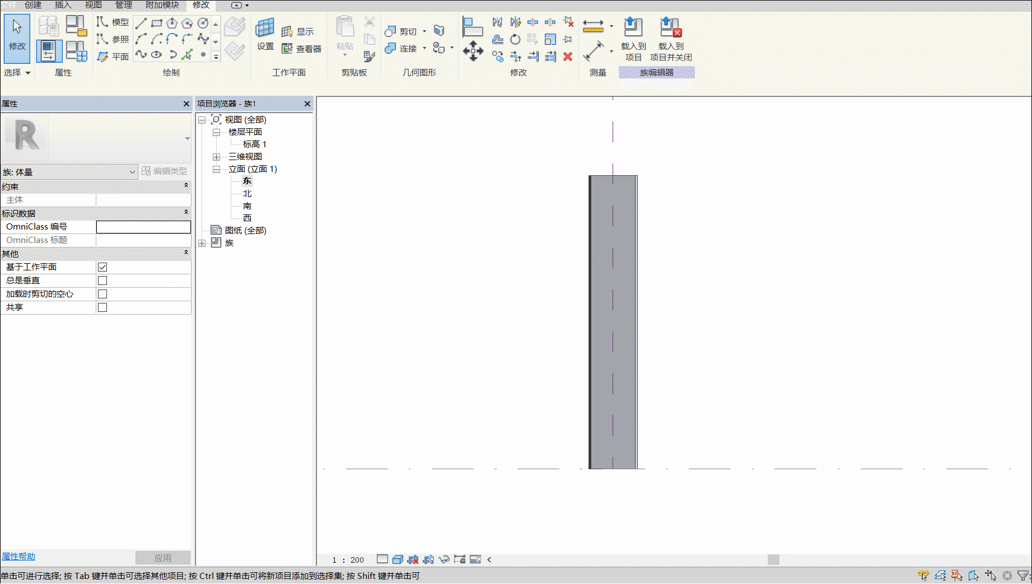Open the 管理 ribbon tab

124,5
